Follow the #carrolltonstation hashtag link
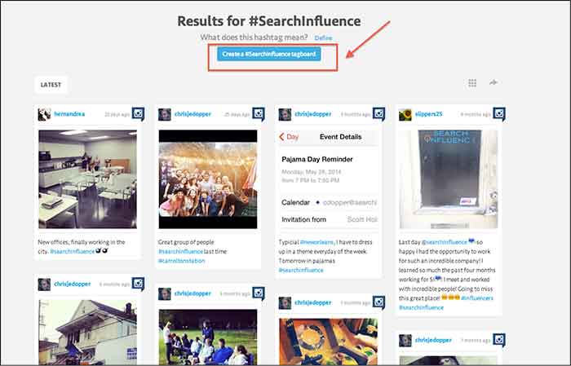The height and width of the screenshot is (366, 571). click(181, 261)
